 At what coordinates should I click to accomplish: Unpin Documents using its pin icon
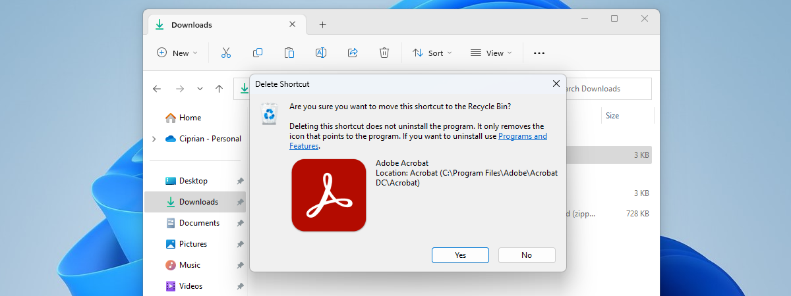[x=241, y=223]
